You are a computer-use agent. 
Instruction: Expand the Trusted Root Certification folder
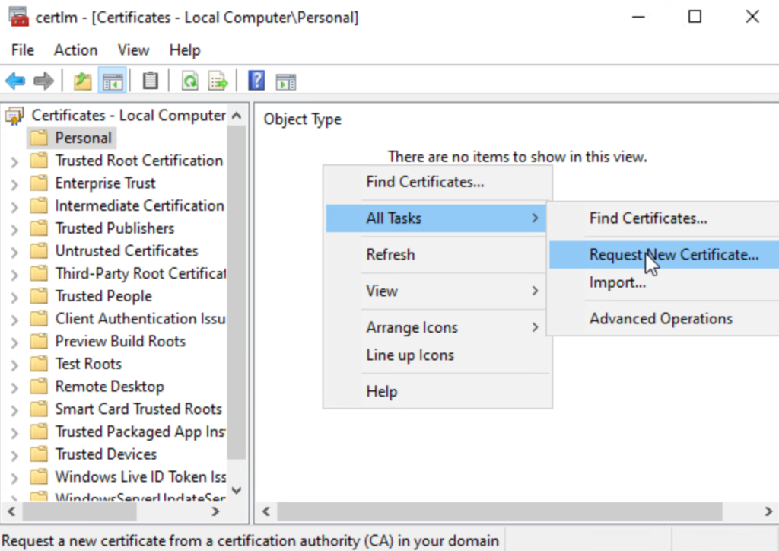[x=14, y=161]
